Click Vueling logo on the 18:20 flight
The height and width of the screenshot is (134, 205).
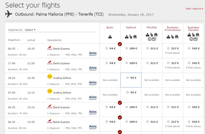point(49,76)
